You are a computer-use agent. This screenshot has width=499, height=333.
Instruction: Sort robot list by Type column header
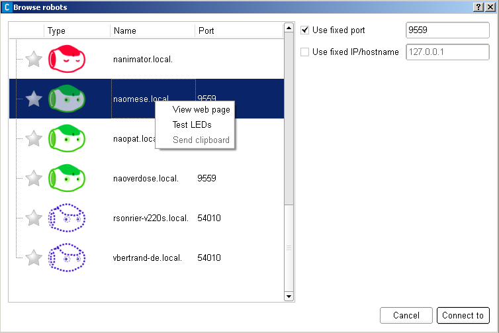77,30
